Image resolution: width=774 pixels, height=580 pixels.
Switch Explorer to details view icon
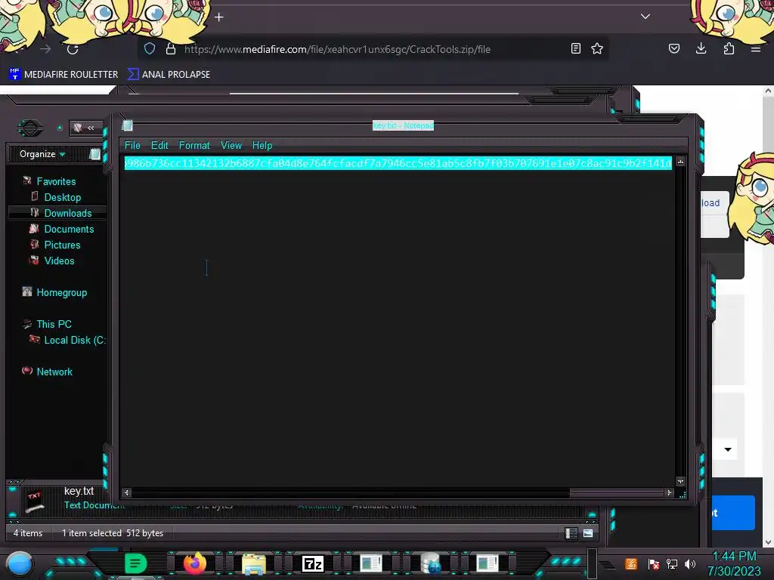[x=571, y=533]
